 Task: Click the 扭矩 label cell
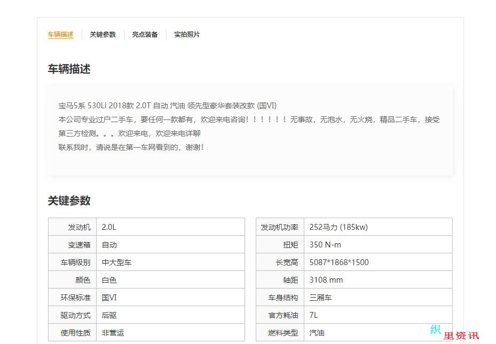(280, 244)
